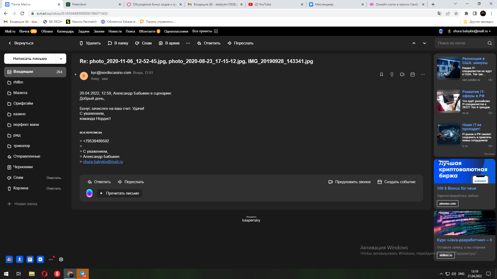
Task: Play the Прочитать письмо audio button
Action: click(119, 193)
